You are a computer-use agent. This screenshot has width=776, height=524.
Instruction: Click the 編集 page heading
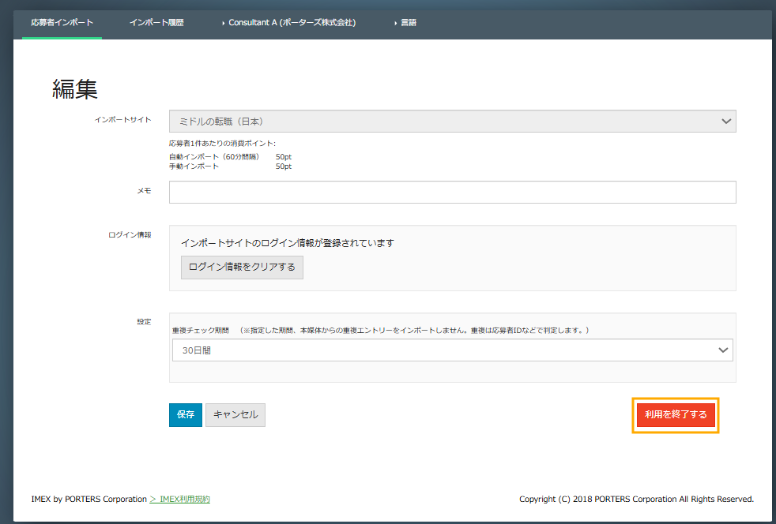75,88
